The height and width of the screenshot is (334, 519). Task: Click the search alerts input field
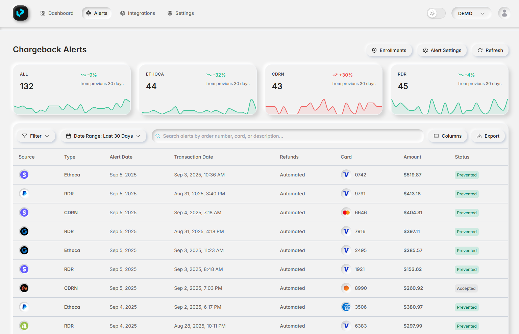[x=287, y=136]
